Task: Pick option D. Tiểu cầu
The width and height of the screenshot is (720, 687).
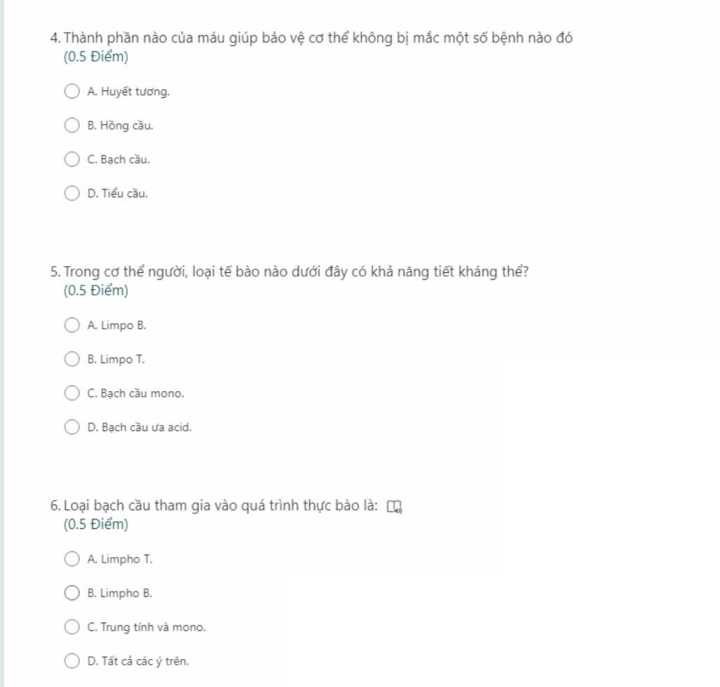Action: point(72,193)
